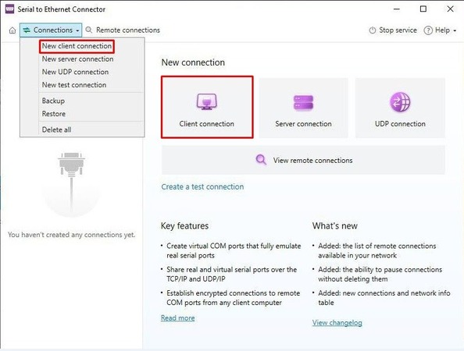Click the Serial to Ethernet Connector app icon
Image resolution: width=464 pixels, height=351 pixels.
pyautogui.click(x=9, y=9)
